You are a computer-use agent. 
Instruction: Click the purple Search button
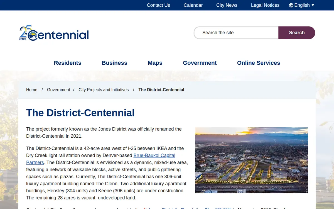[297, 33]
